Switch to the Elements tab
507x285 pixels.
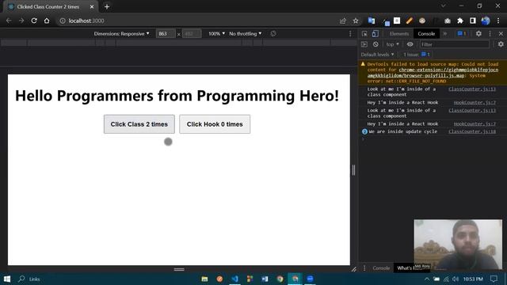pos(399,33)
